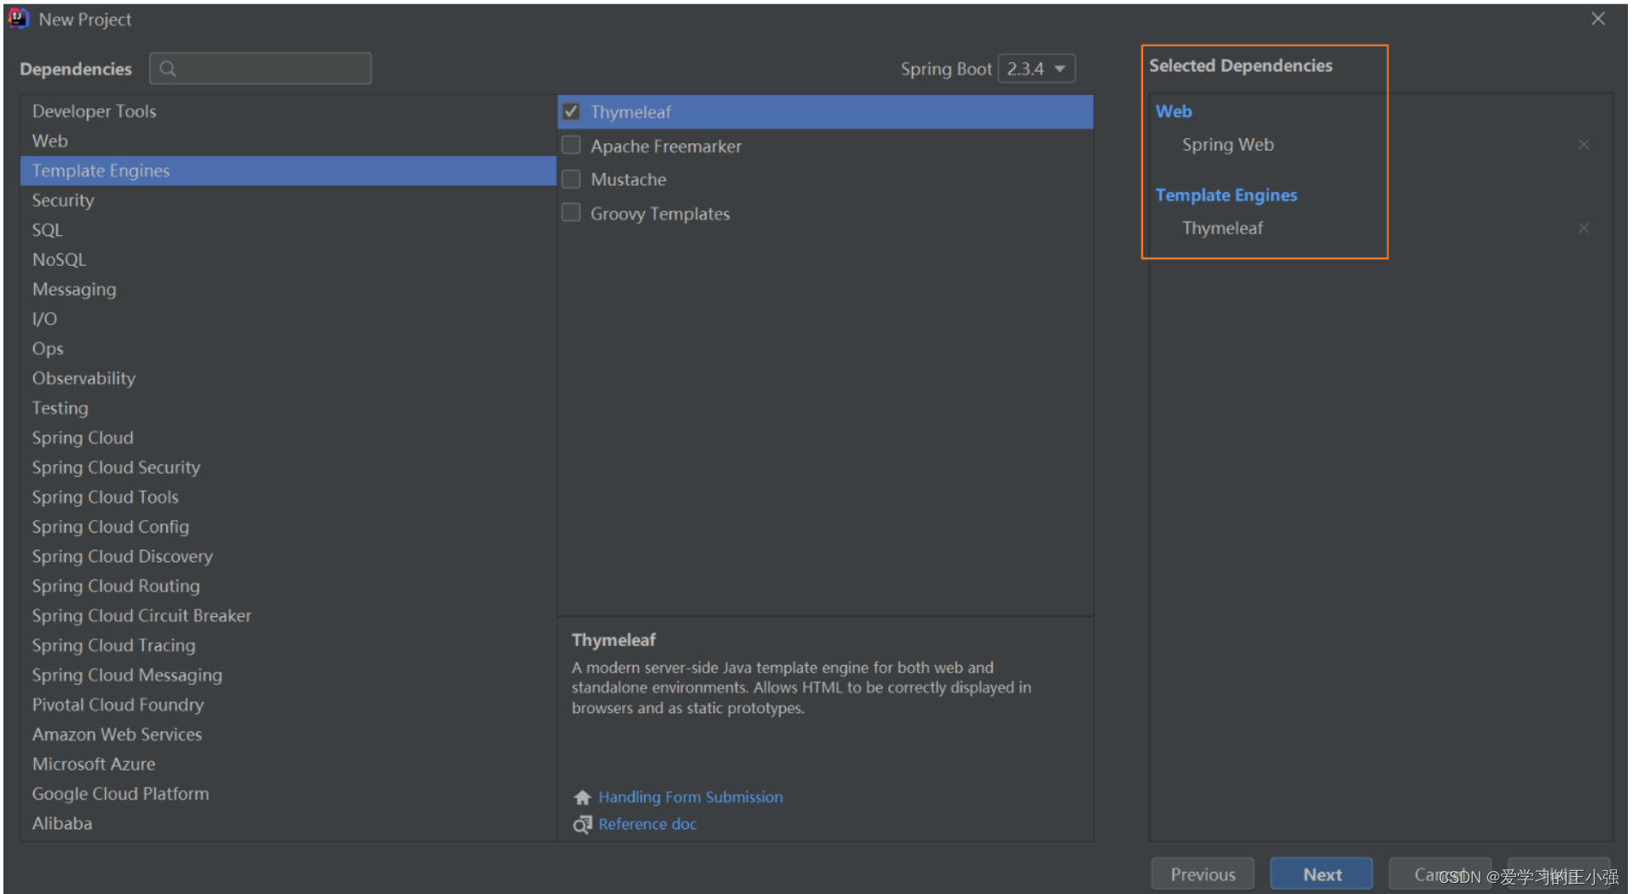This screenshot has height=894, width=1633.
Task: Click the Groovy Templates label
Action: [x=660, y=214]
